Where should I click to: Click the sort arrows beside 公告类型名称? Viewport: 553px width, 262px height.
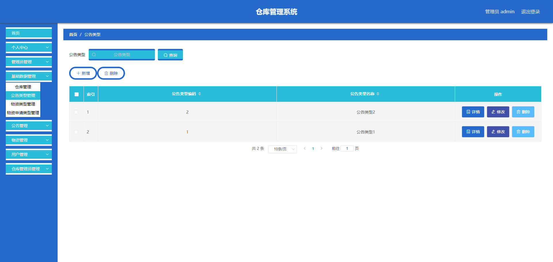[x=378, y=94]
